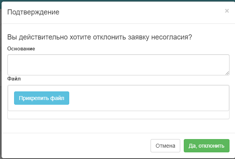The image size is (235, 159).
Task: Click the Подтверждение dialog title
Action: (x=33, y=12)
